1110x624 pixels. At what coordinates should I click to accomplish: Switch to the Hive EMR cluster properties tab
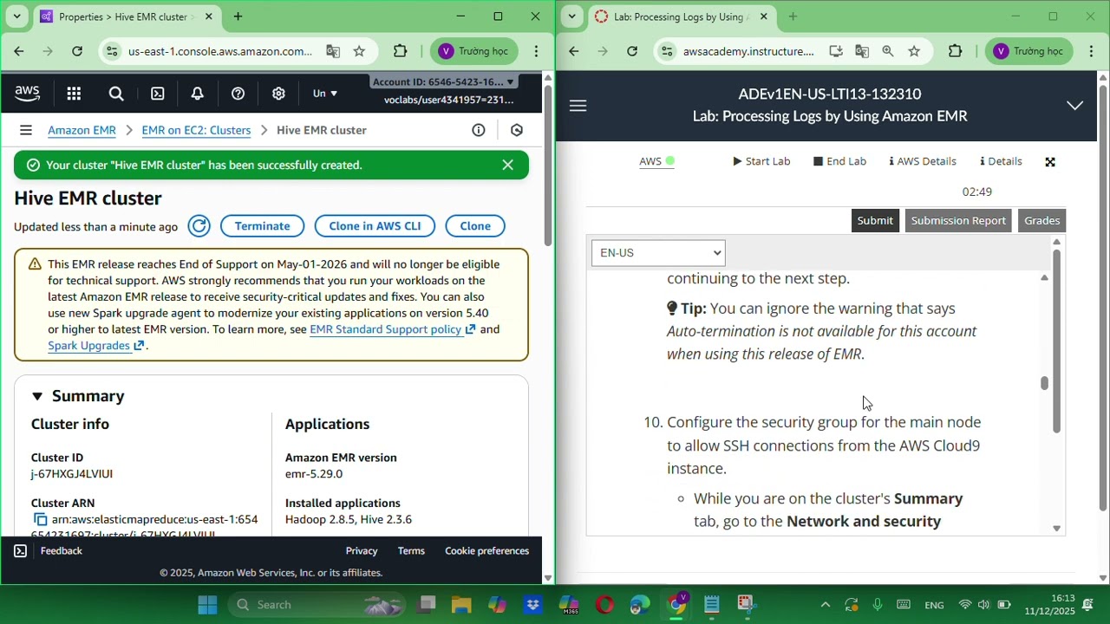click(x=127, y=16)
